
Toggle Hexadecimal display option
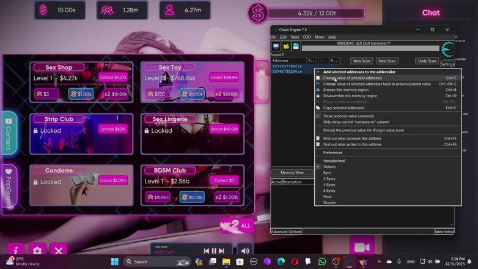click(388, 161)
